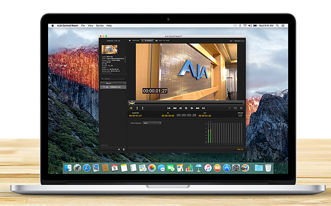Switch to the CAPTURE tab

pos(134,41)
